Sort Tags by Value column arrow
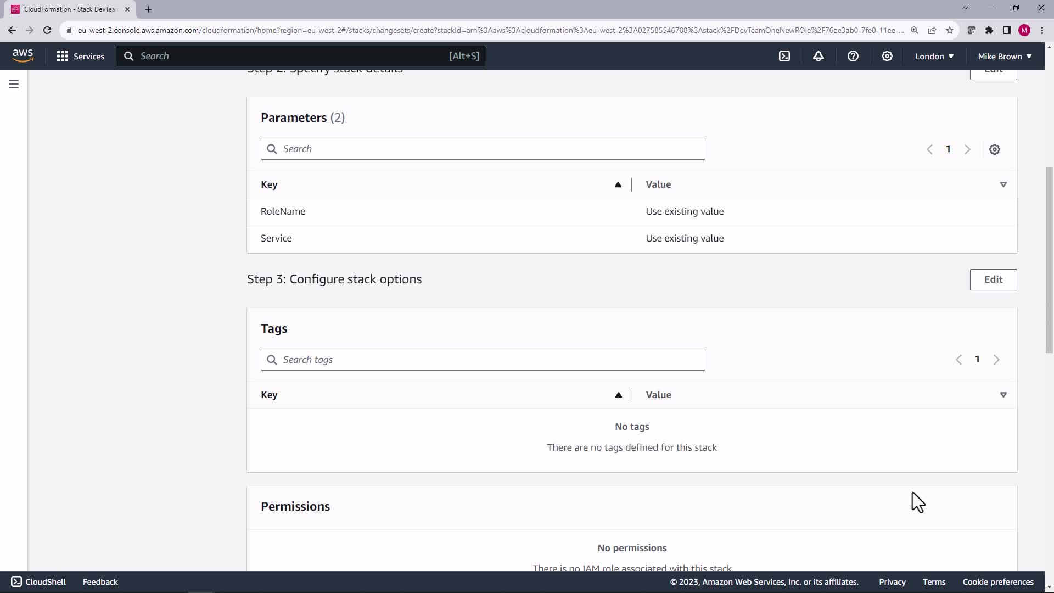 pos(1003,395)
